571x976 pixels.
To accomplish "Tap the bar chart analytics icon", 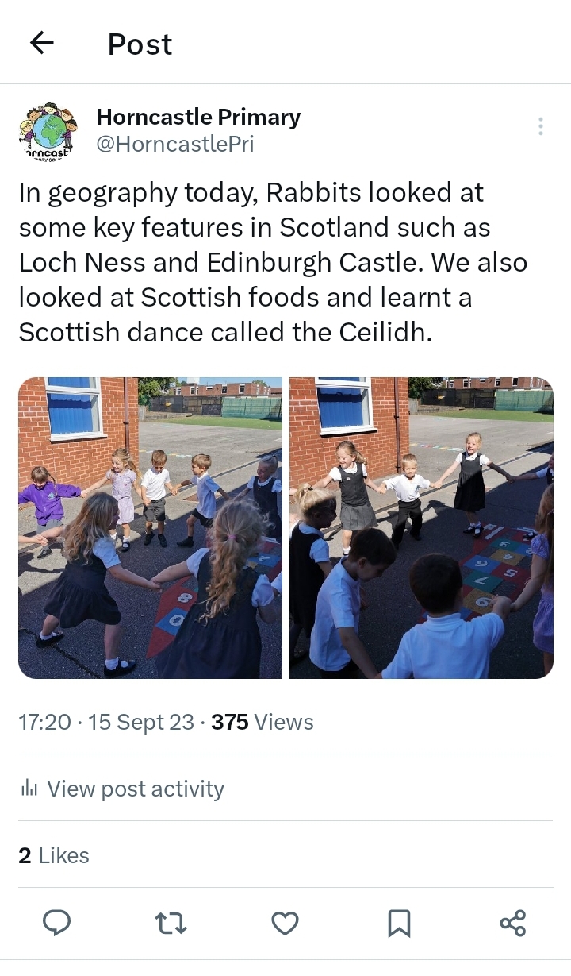I will coord(29,788).
